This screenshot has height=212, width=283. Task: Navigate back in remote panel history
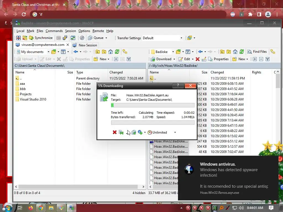coord(200,52)
